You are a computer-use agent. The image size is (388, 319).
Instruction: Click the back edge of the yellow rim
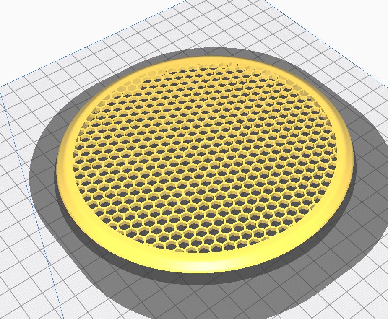point(210,58)
